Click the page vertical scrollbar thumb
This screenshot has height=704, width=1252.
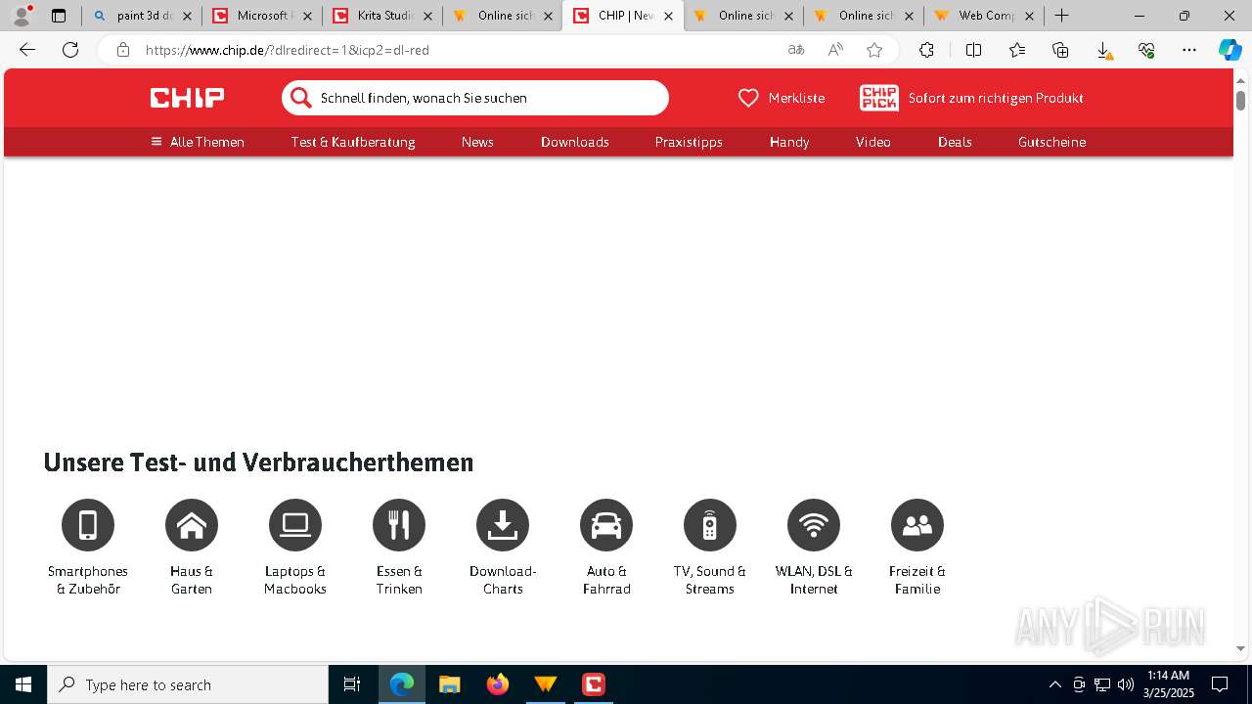point(1240,100)
